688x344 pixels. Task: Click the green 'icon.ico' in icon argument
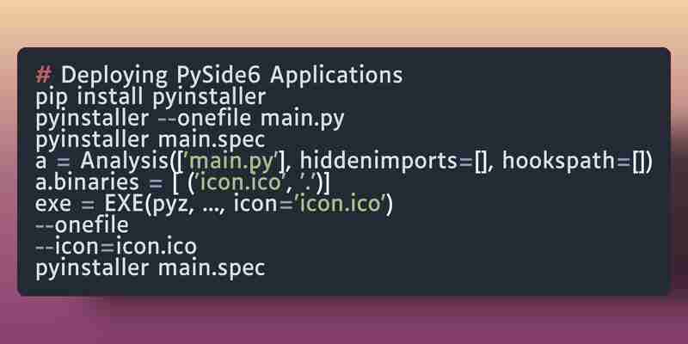tap(341, 205)
